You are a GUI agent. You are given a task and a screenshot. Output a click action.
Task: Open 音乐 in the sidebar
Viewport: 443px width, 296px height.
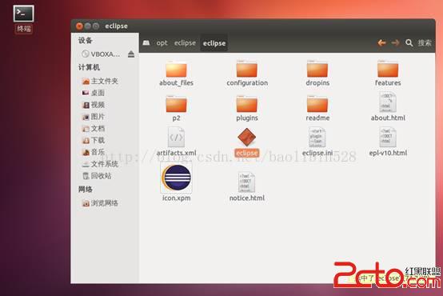coord(94,152)
